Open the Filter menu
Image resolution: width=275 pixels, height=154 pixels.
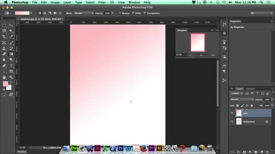pyautogui.click(x=102, y=2)
